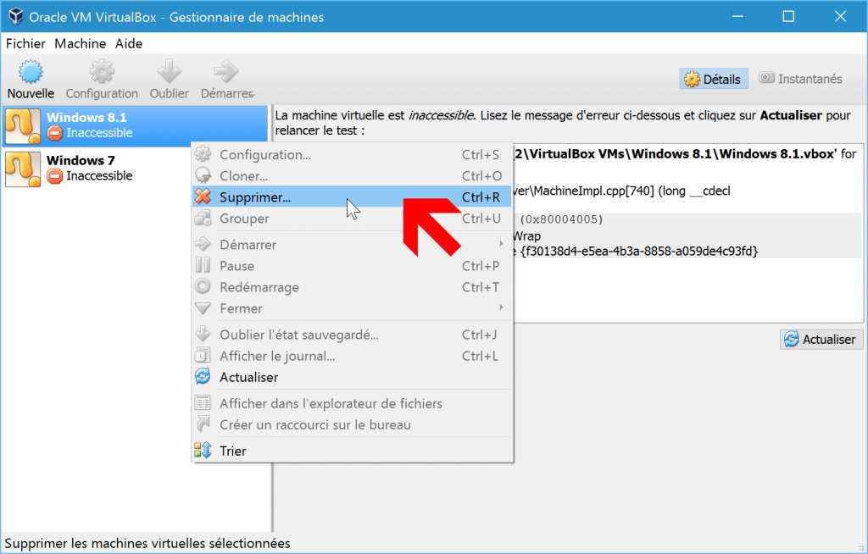Click the Inaccessible status icon of Windows 8.1

[x=55, y=133]
